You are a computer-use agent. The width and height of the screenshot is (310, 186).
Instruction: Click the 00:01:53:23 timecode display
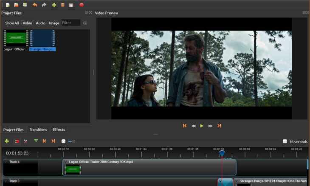(17, 153)
